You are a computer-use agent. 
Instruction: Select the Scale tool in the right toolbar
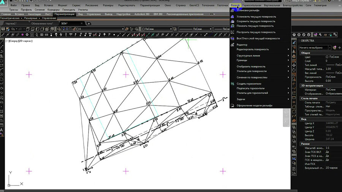(x=294, y=75)
